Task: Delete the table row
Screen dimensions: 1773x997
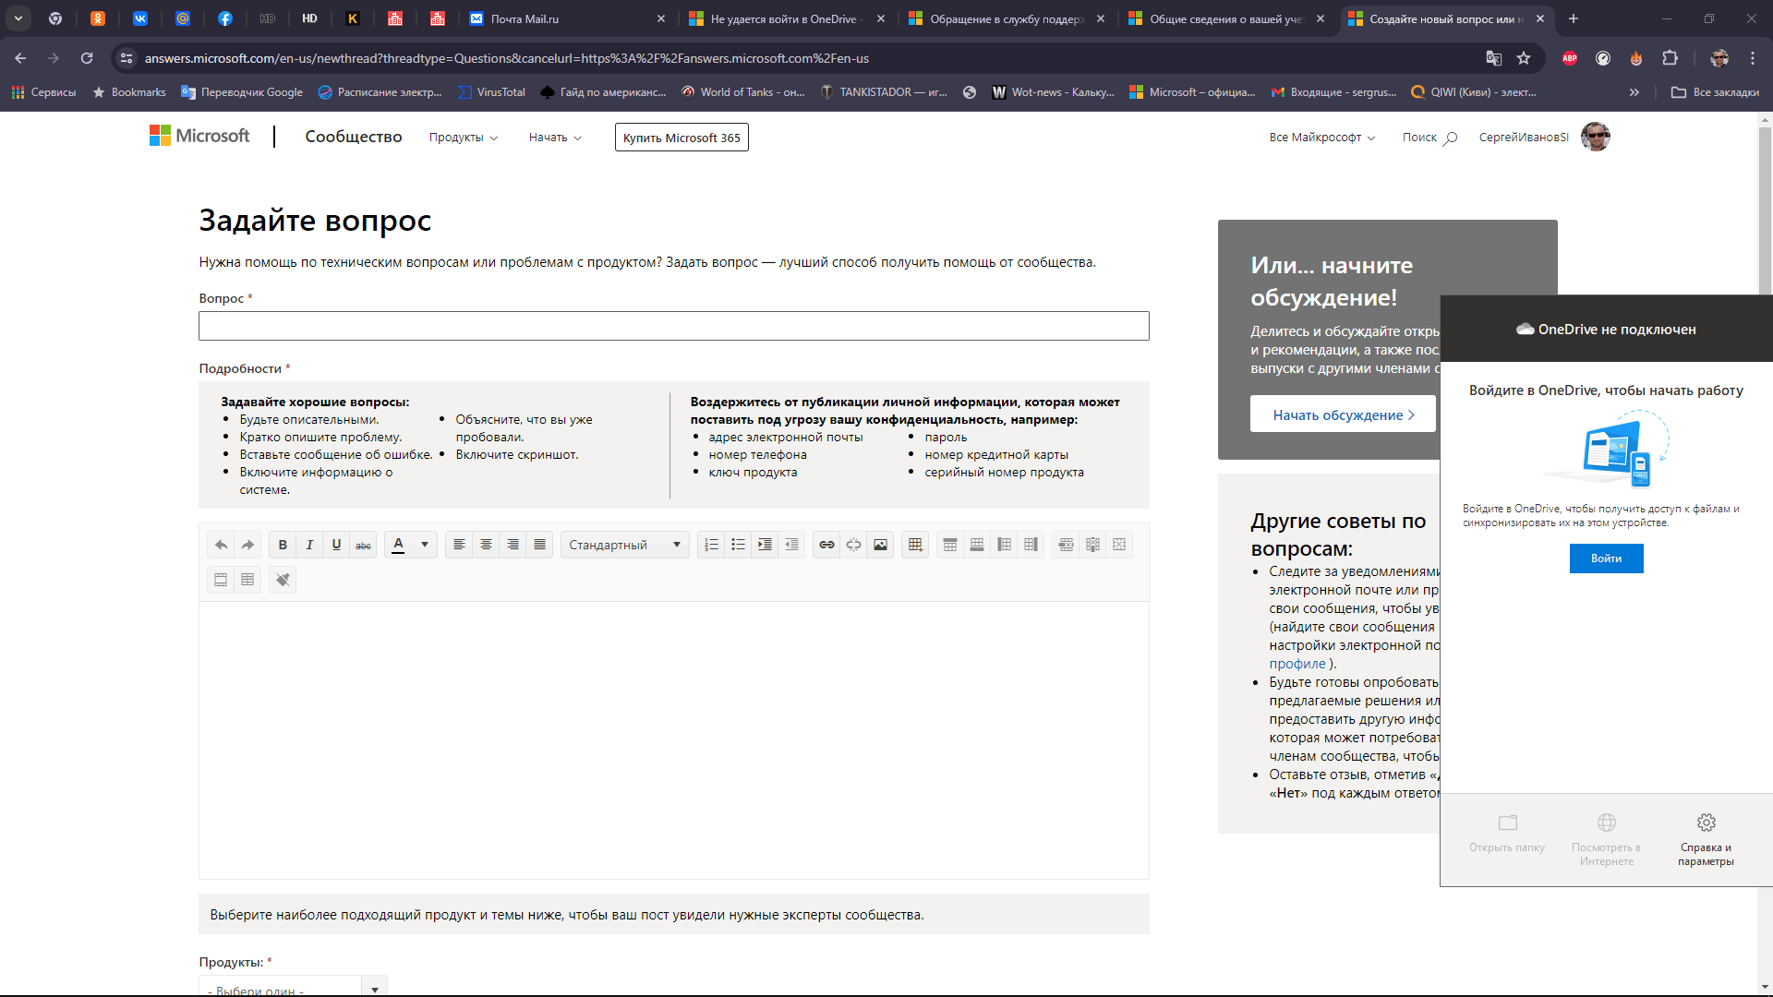Action: tap(1066, 545)
